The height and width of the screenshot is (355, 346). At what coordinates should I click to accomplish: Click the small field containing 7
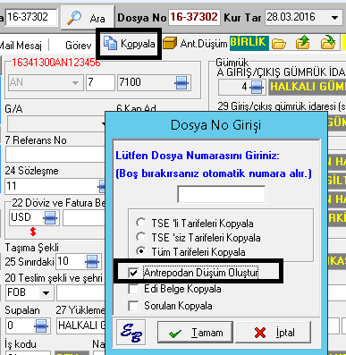[100, 82]
